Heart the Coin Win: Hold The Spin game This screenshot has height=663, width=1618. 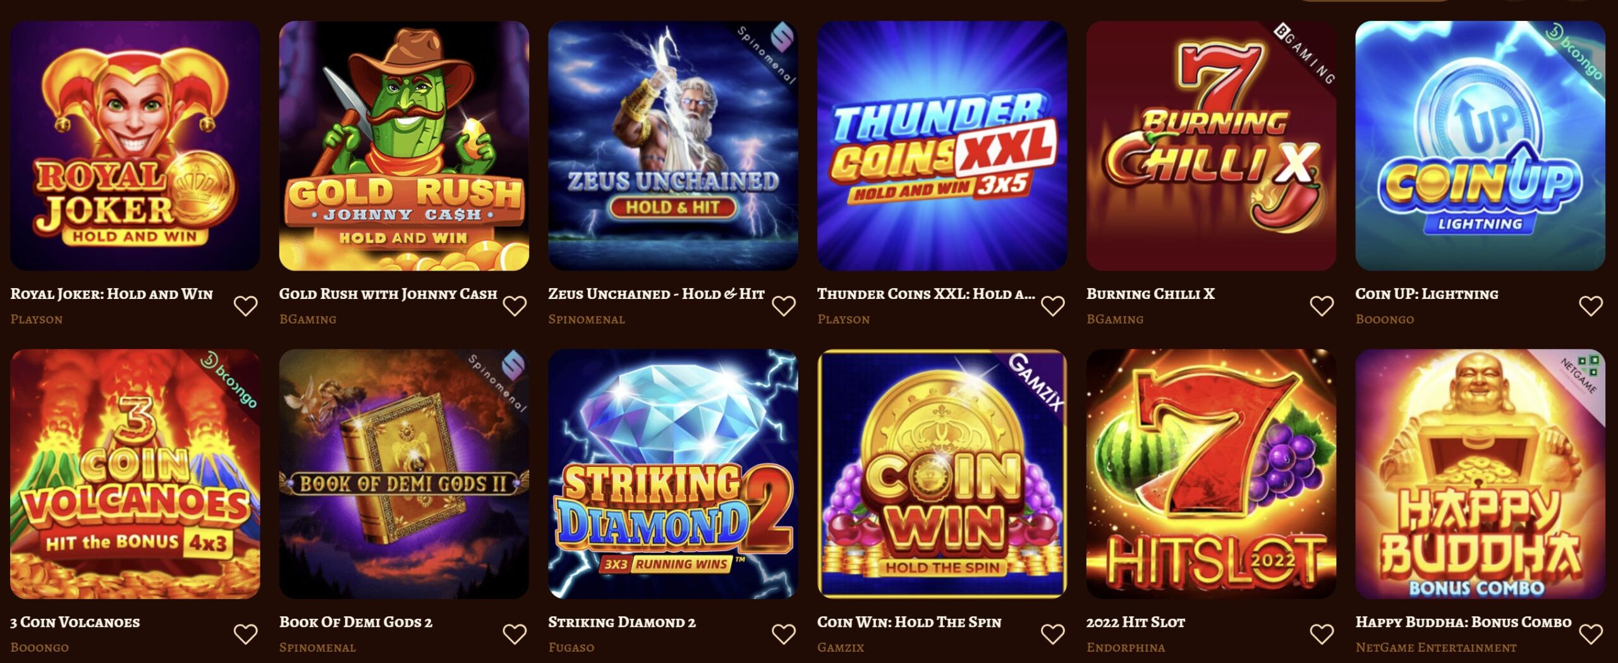pos(1053,634)
